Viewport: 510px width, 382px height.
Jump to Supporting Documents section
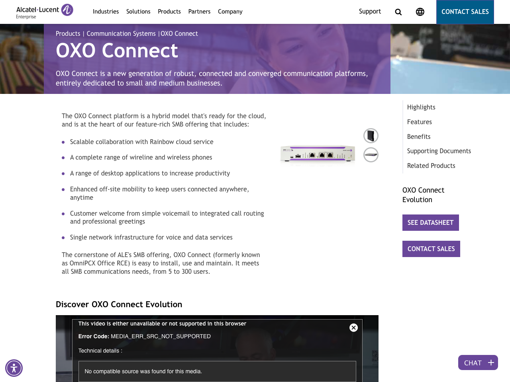pos(439,151)
